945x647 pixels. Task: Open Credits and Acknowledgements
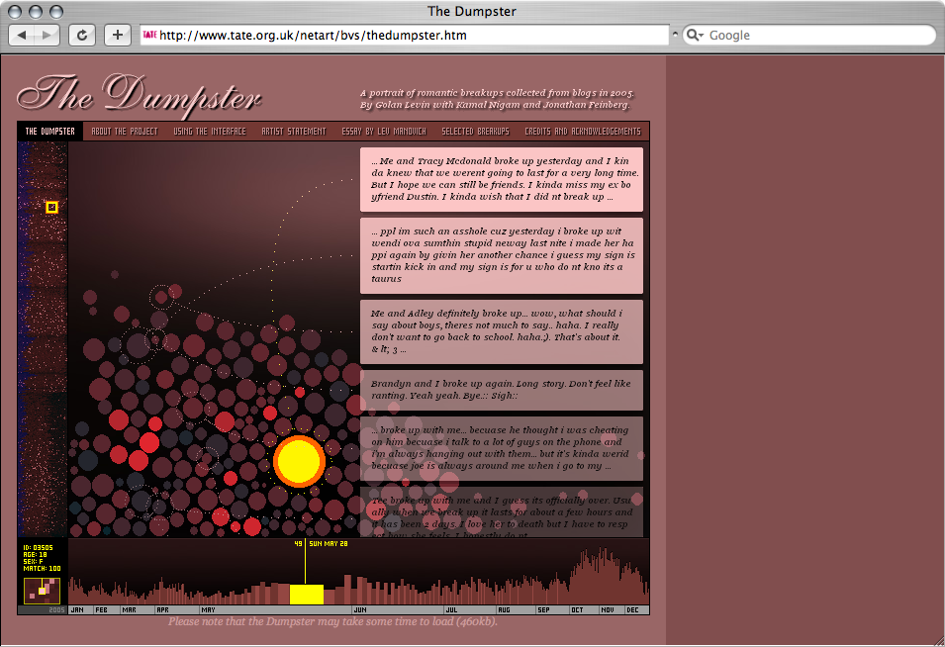[582, 131]
